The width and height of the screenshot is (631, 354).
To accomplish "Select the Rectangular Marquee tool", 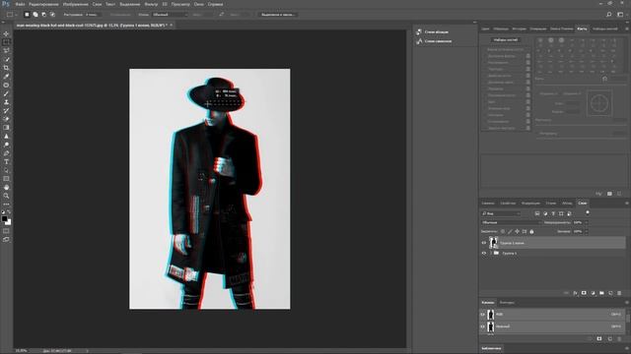I will 6,42.
